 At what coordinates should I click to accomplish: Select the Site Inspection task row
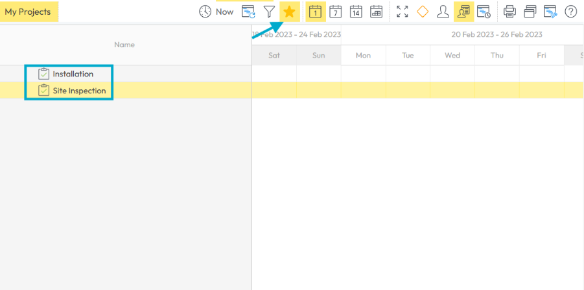(79, 91)
